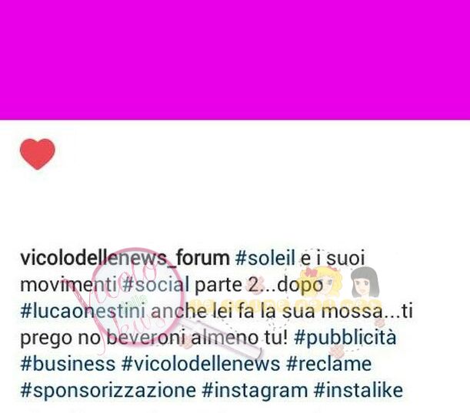Open the #instalike hashtag
Image resolution: width=470 pixels, height=413 pixels.
click(358, 391)
